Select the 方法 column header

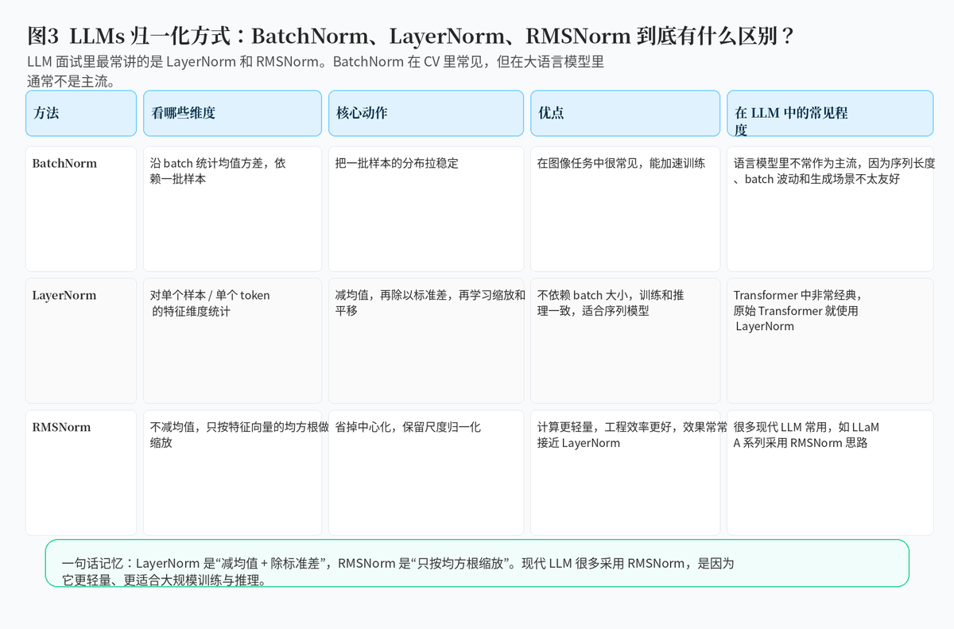point(81,113)
